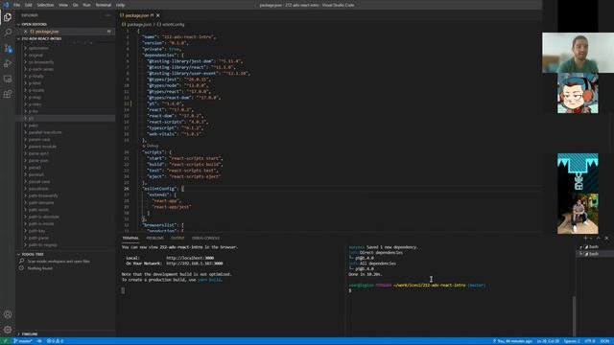The height and width of the screenshot is (345, 614).
Task: Click the master branch indicator in the status bar
Action: click(22, 341)
